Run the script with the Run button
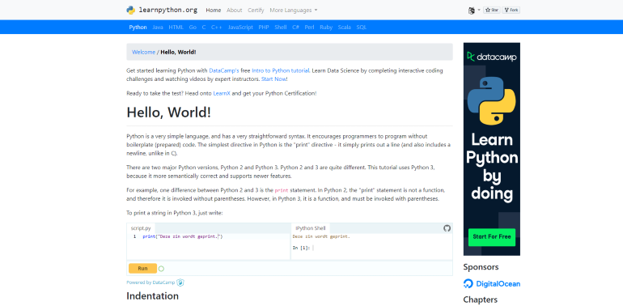Screen dimensions: 623x306 [x=142, y=268]
